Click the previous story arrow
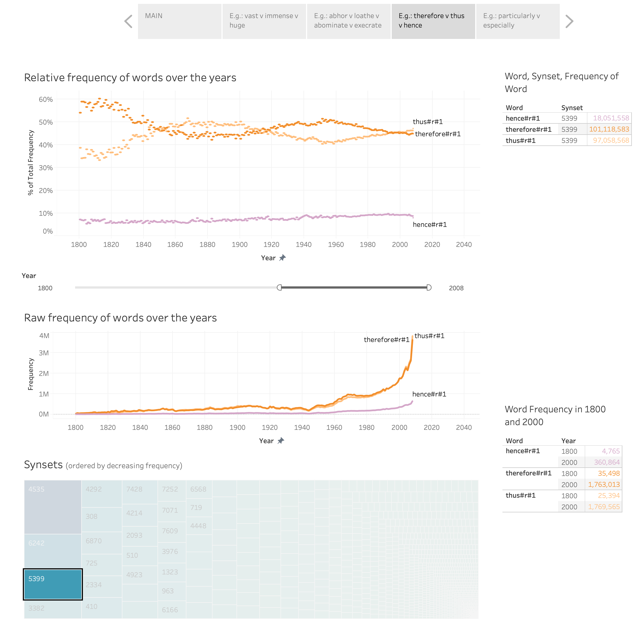Image resolution: width=636 pixels, height=625 pixels. [129, 22]
